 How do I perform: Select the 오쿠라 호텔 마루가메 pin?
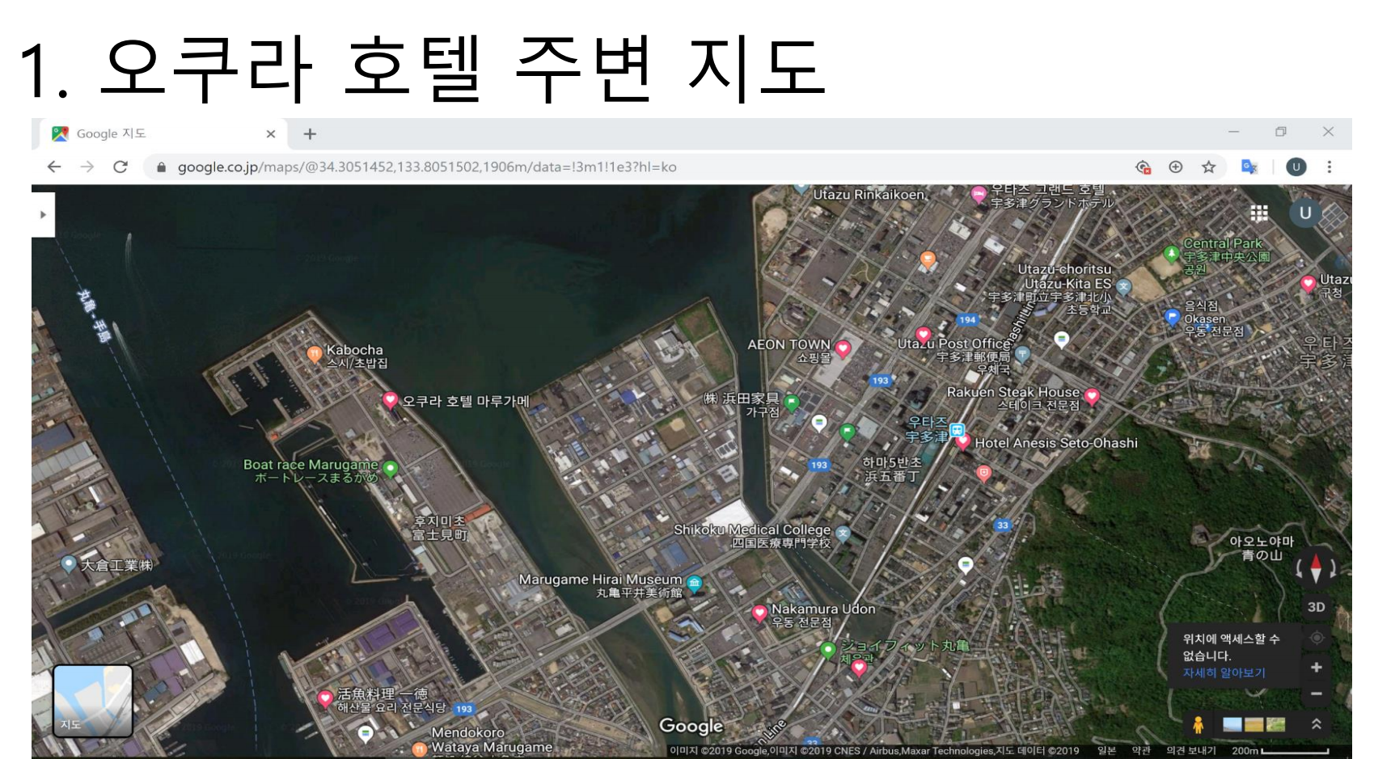390,399
